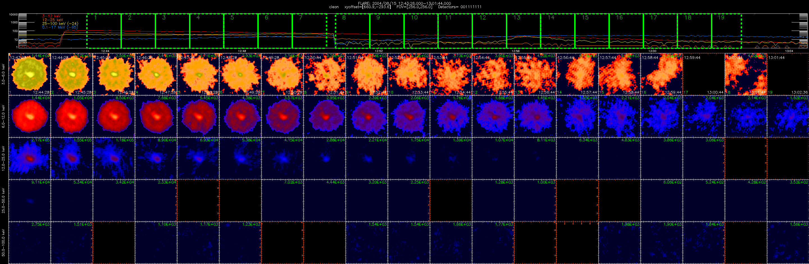Select interval 2 in the light curve
The image size is (809, 264).
138,31
